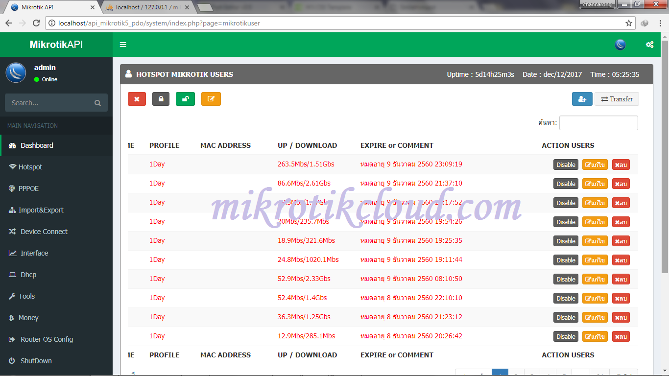669x376 pixels.
Task: Click the page vertical scrollbar
Action: click(665, 157)
